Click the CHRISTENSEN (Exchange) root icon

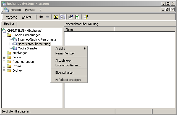click(4, 31)
